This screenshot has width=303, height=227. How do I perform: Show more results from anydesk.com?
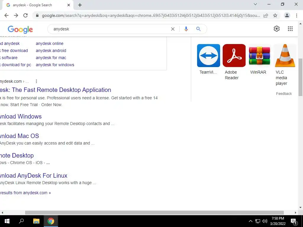pos(25,193)
